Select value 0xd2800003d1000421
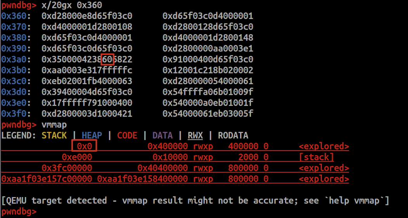This screenshot has width=408, height=218. [87, 114]
